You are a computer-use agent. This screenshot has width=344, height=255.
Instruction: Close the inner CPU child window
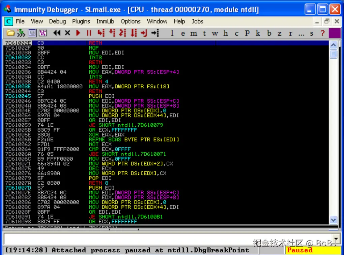coord(337,21)
